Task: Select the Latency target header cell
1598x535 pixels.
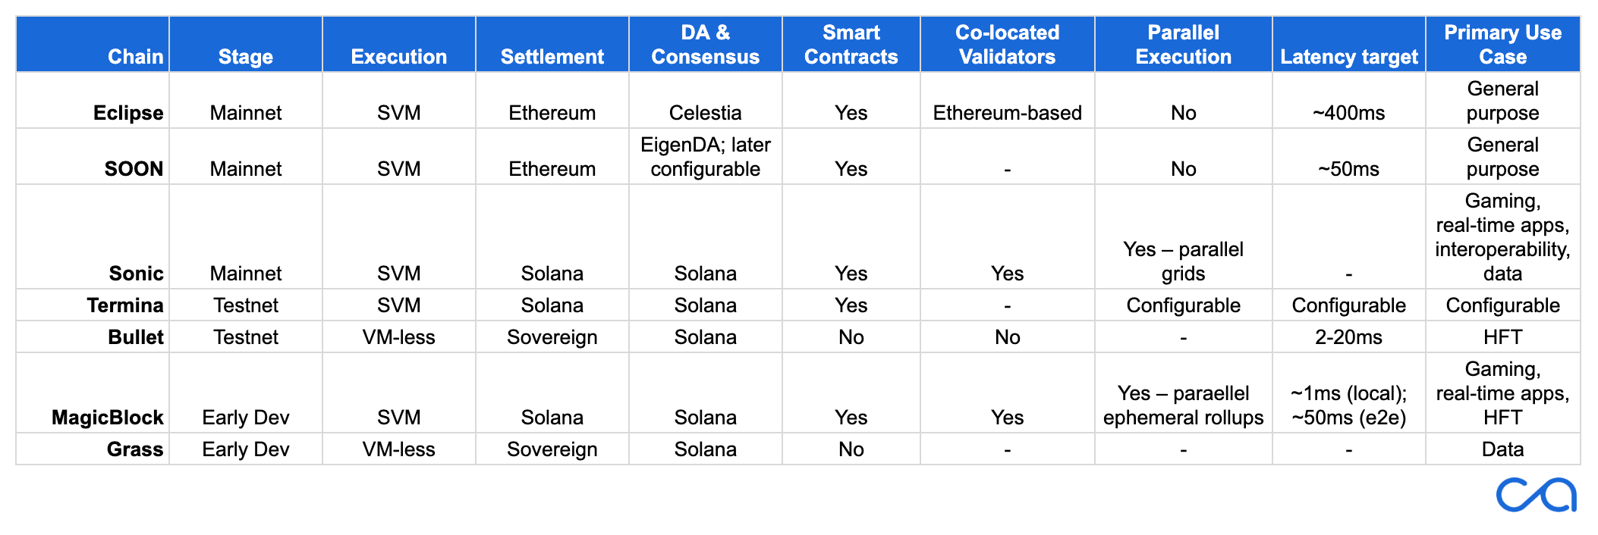Action: click(x=1348, y=45)
